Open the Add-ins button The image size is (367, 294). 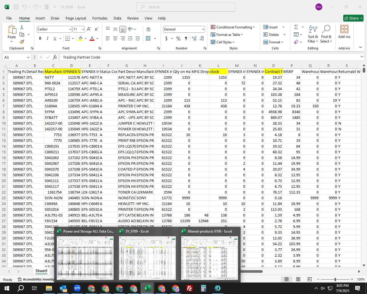[344, 32]
